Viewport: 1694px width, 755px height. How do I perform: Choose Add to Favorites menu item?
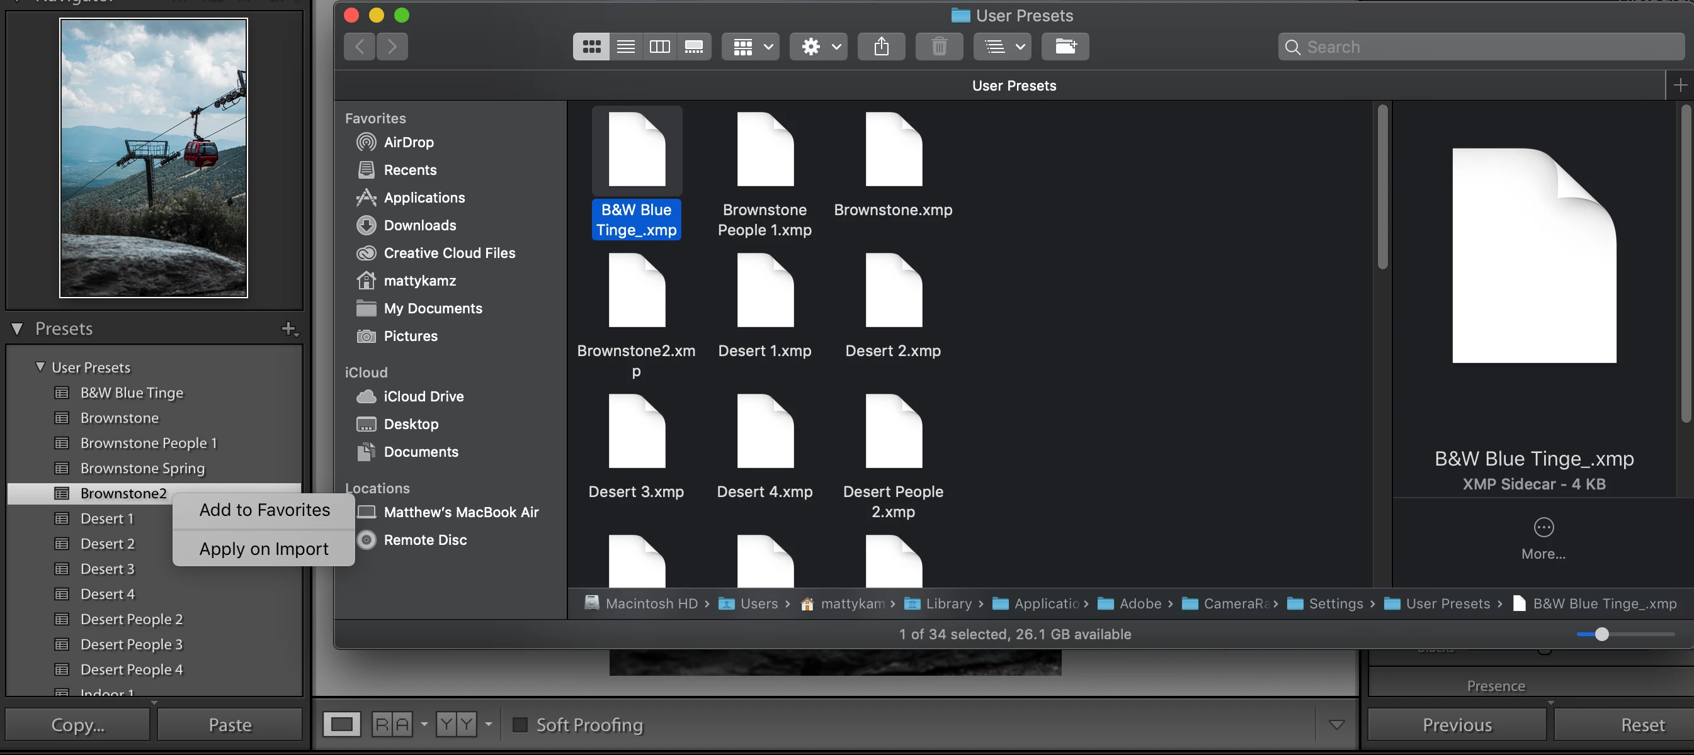[x=264, y=510]
